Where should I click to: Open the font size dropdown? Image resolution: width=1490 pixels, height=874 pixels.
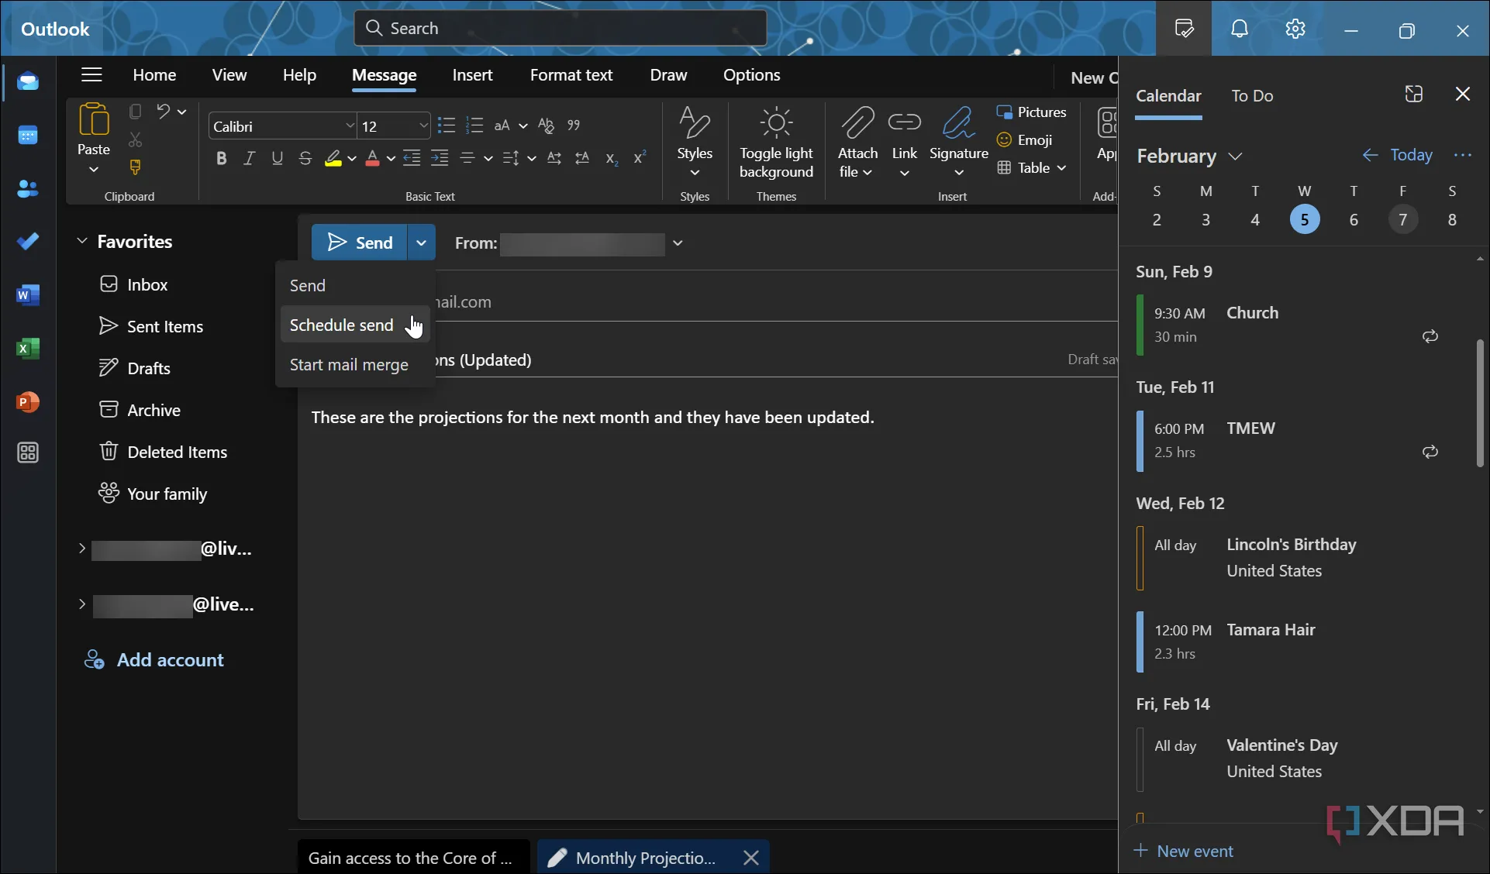point(423,126)
